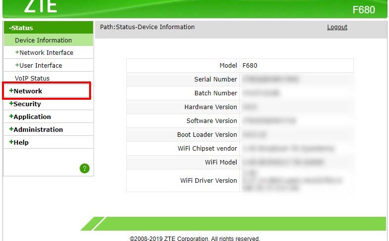This screenshot has width=389, height=241.
Task: Click the ZTE Corporation copyright text
Action: (x=195, y=238)
